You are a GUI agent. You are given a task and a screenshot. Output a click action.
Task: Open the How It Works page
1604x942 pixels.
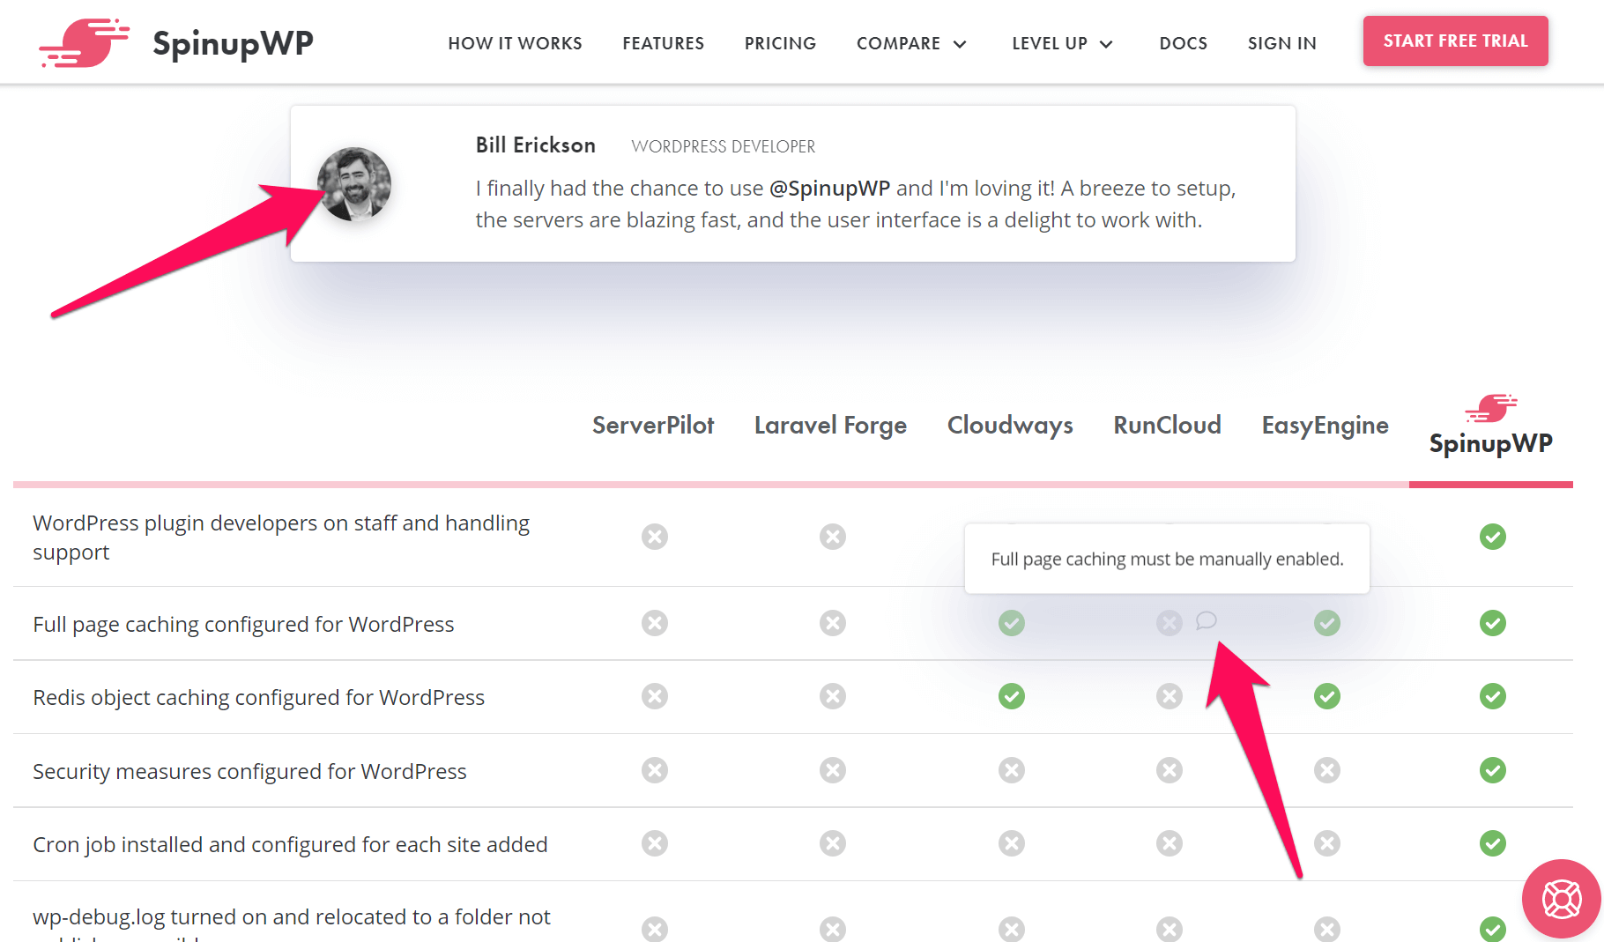(515, 43)
